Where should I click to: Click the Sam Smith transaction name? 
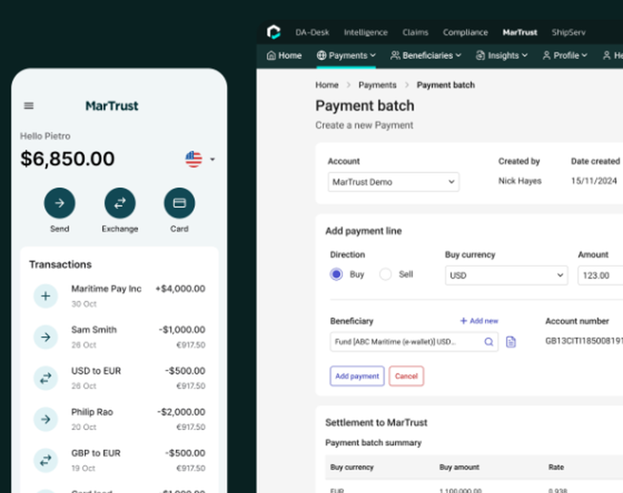[94, 329]
